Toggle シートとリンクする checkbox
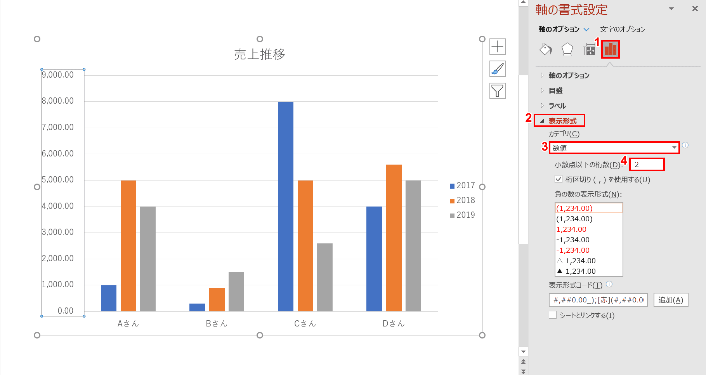Screen dimensions: 706x375 [553, 315]
